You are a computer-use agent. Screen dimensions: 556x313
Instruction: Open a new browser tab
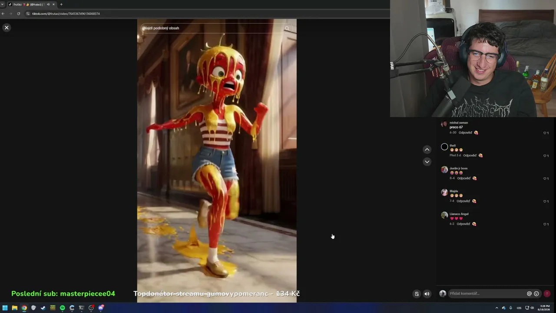61,4
